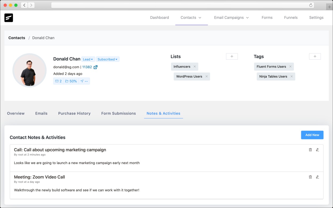Click the FluentCRM logo icon
Viewport: 333px width, 208px height.
[9, 18]
